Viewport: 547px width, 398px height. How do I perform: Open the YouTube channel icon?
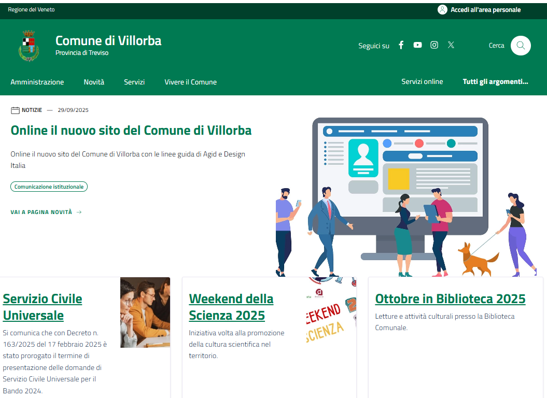417,45
